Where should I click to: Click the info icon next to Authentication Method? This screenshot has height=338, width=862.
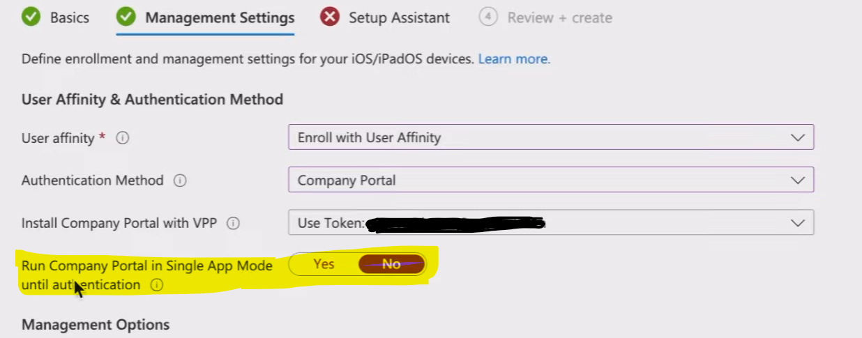pyautogui.click(x=180, y=180)
